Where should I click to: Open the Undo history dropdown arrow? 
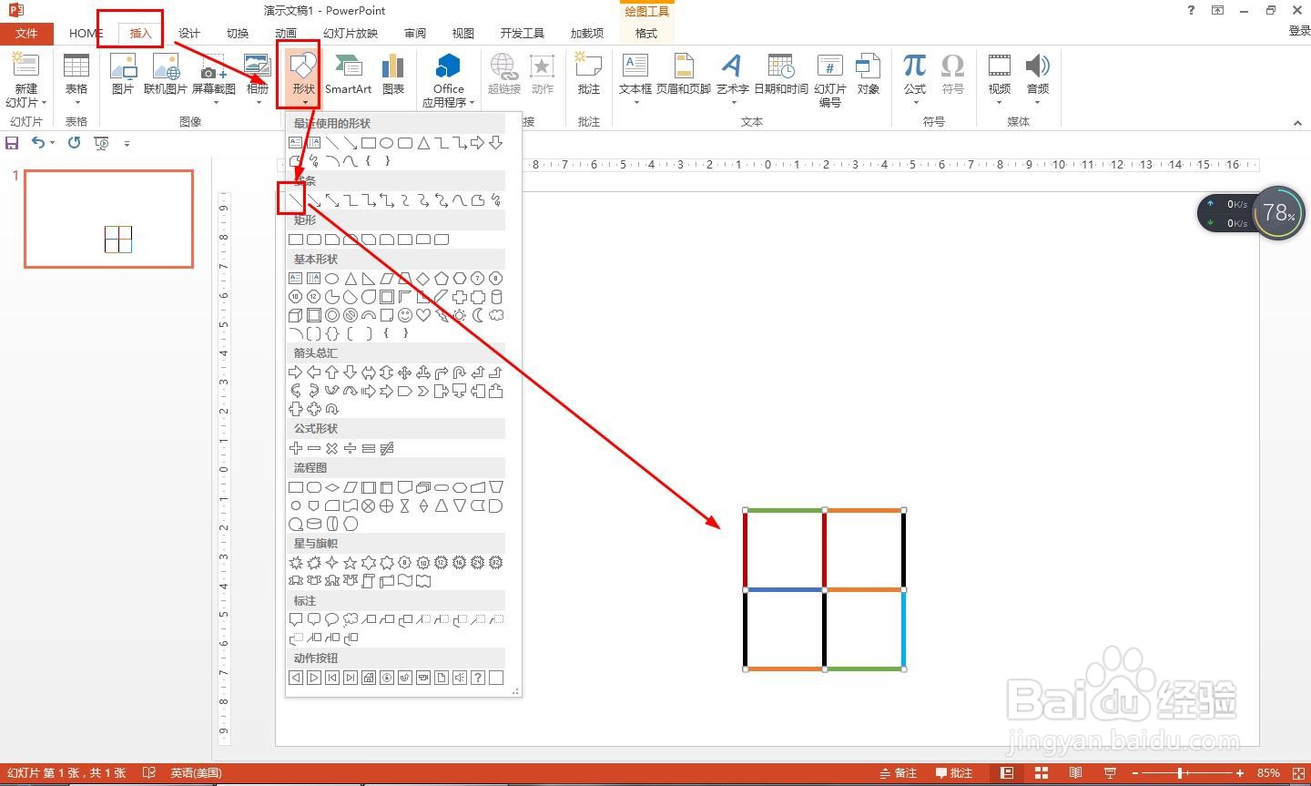click(53, 143)
